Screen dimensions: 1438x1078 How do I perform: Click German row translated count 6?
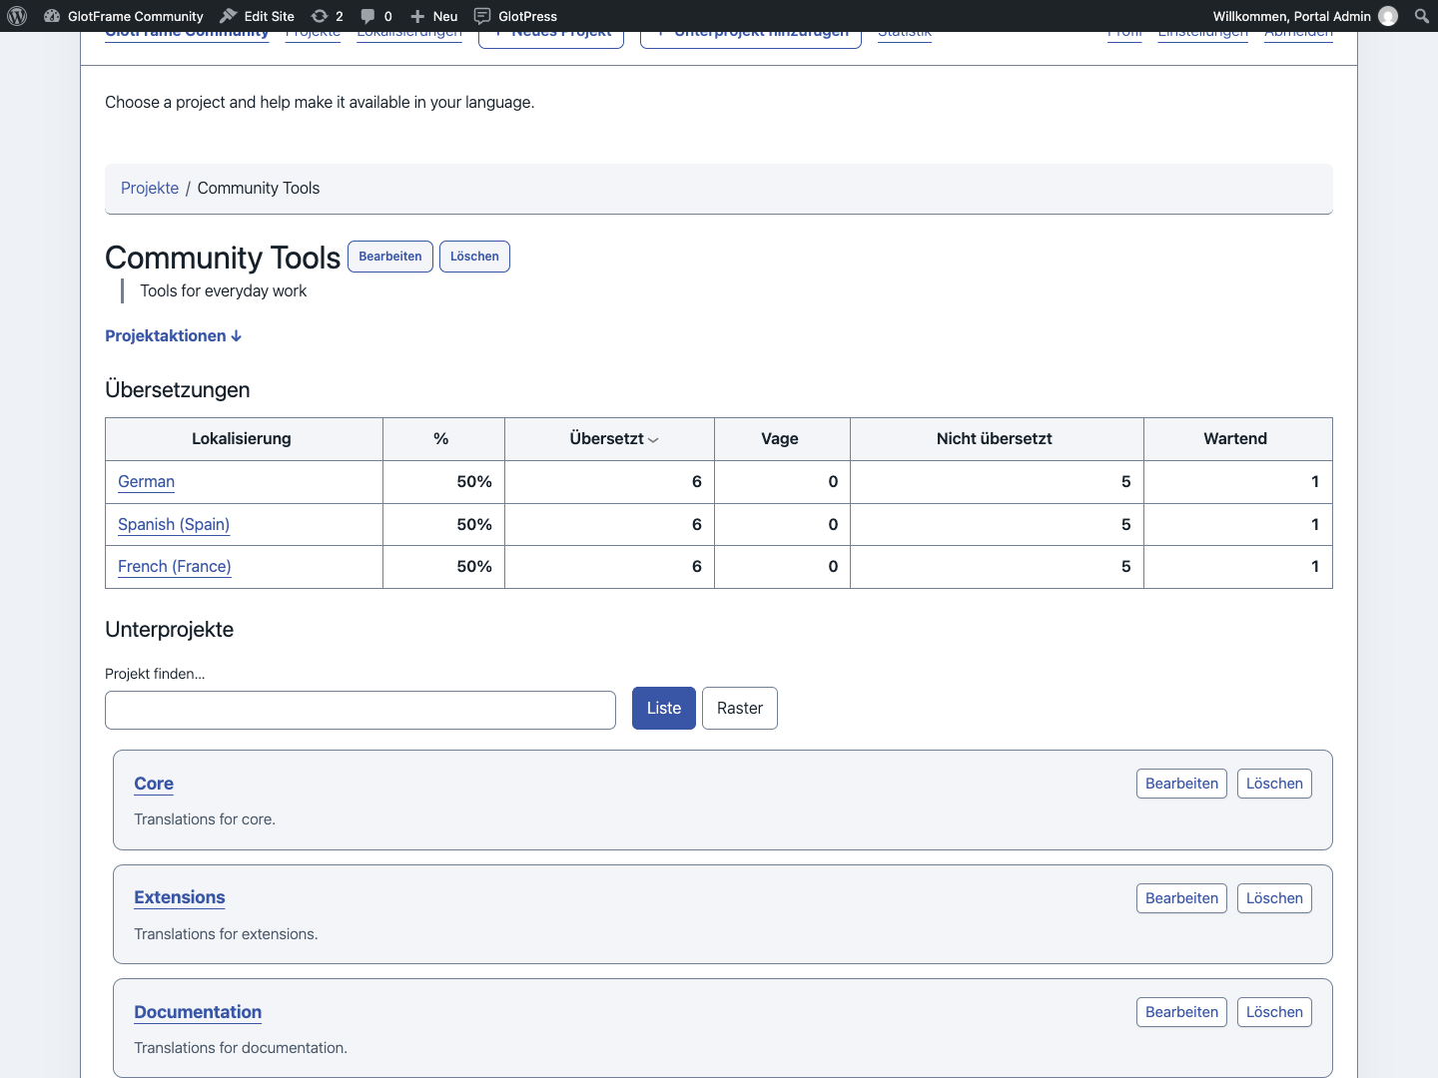697,482
